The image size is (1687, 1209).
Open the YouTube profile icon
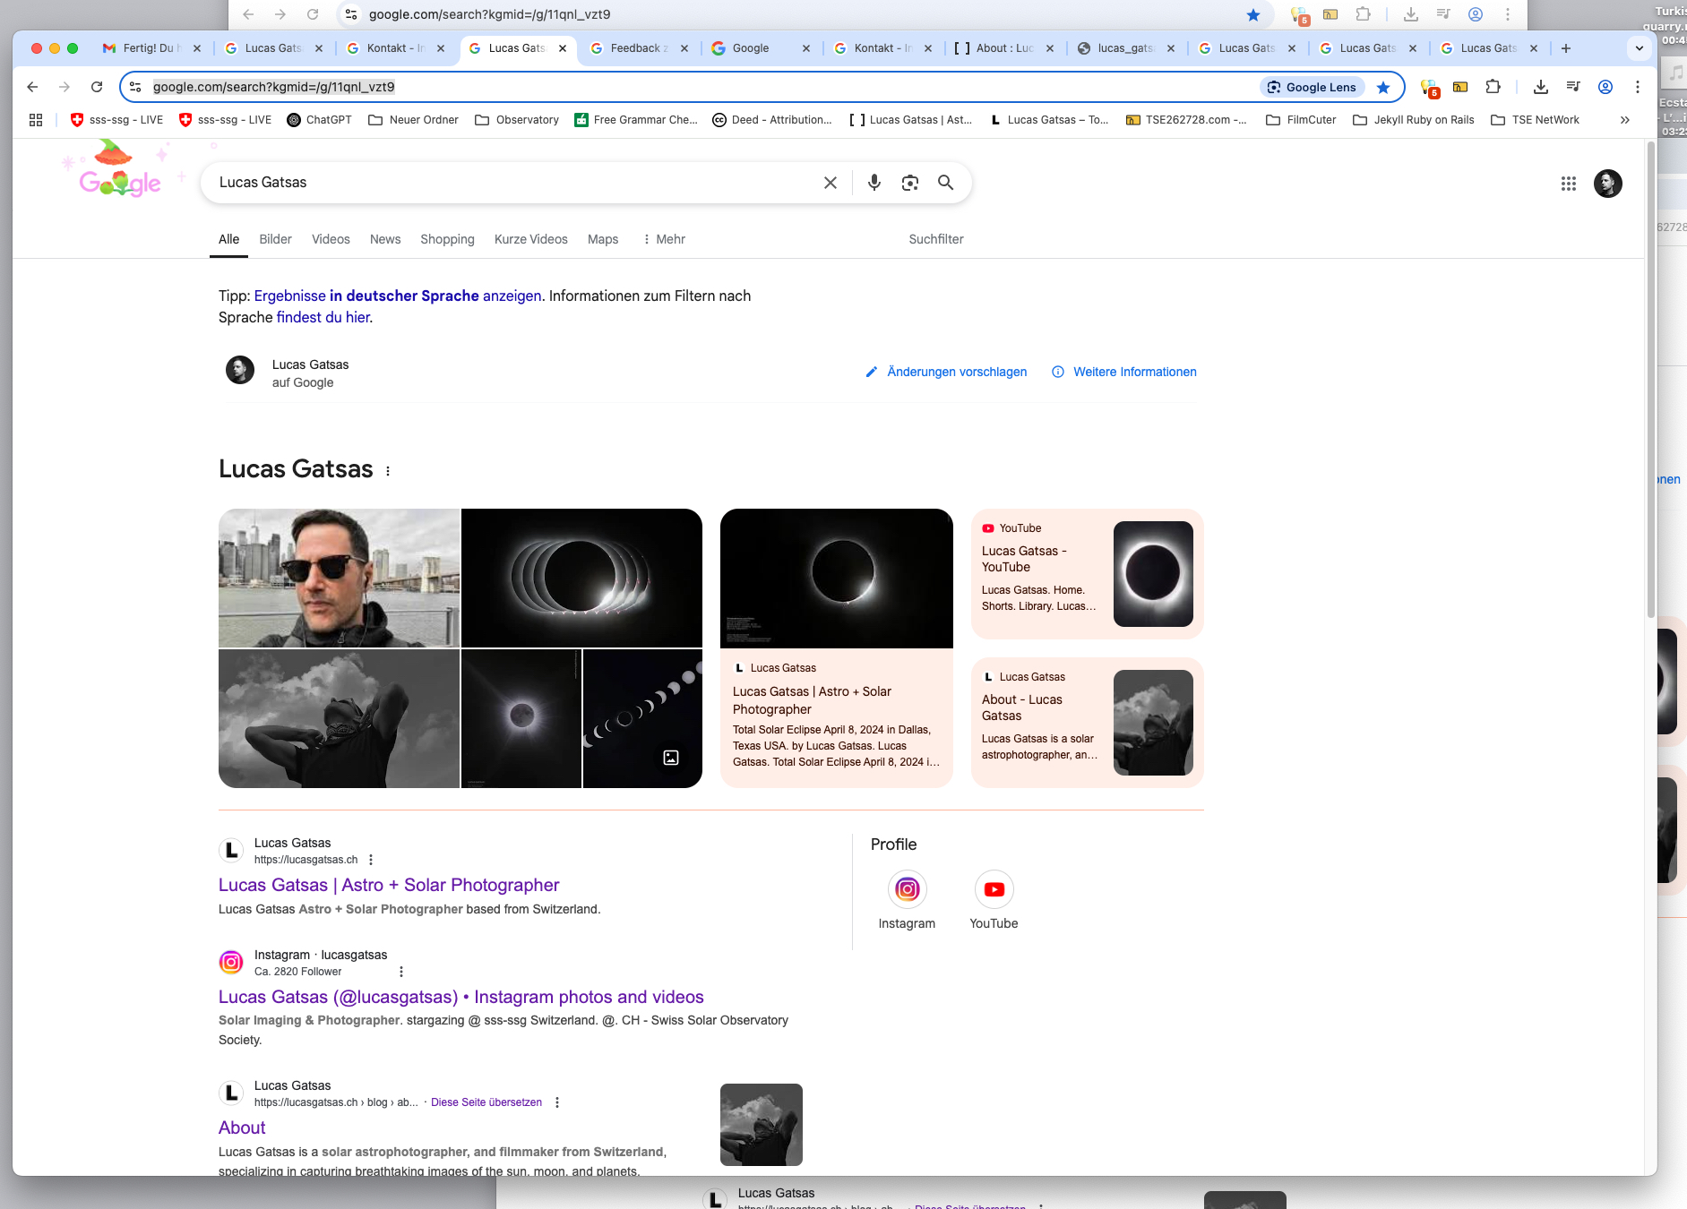994,889
